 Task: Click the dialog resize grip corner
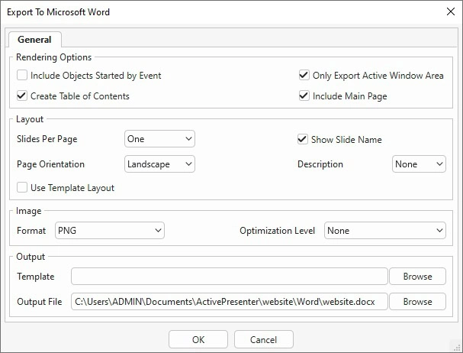(x=456, y=346)
